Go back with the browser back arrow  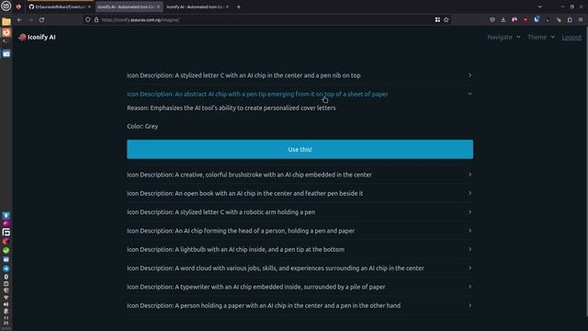click(x=19, y=20)
